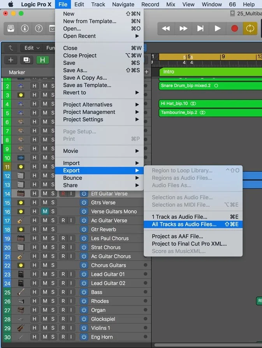Screen dimensions: 262x348
Task: Click the back arrow above the track list
Action: click(11, 48)
